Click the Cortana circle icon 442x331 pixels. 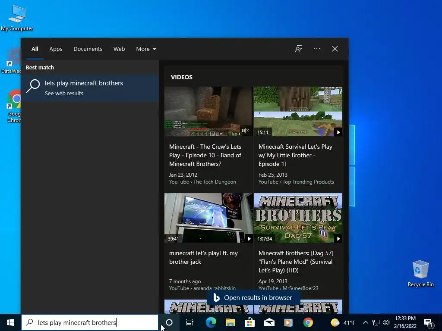[169, 322]
